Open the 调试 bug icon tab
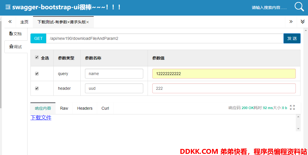Screen dimensions: 308x155 [x=16, y=47]
